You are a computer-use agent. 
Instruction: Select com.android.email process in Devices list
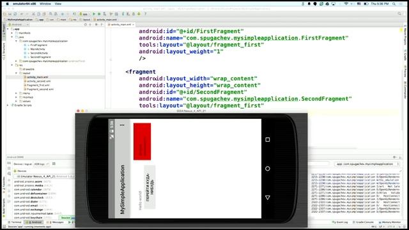(x=31, y=206)
